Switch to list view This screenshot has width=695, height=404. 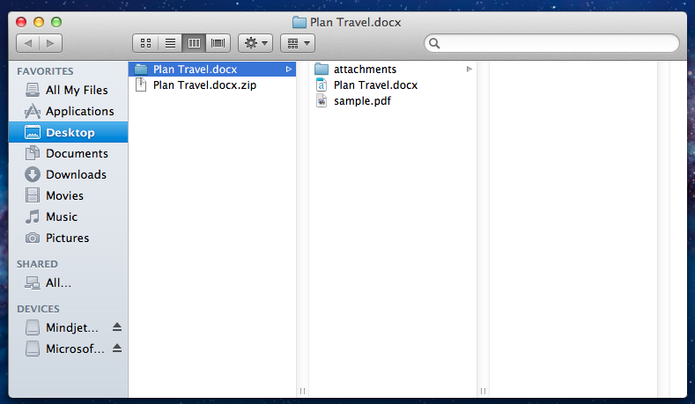coord(170,43)
